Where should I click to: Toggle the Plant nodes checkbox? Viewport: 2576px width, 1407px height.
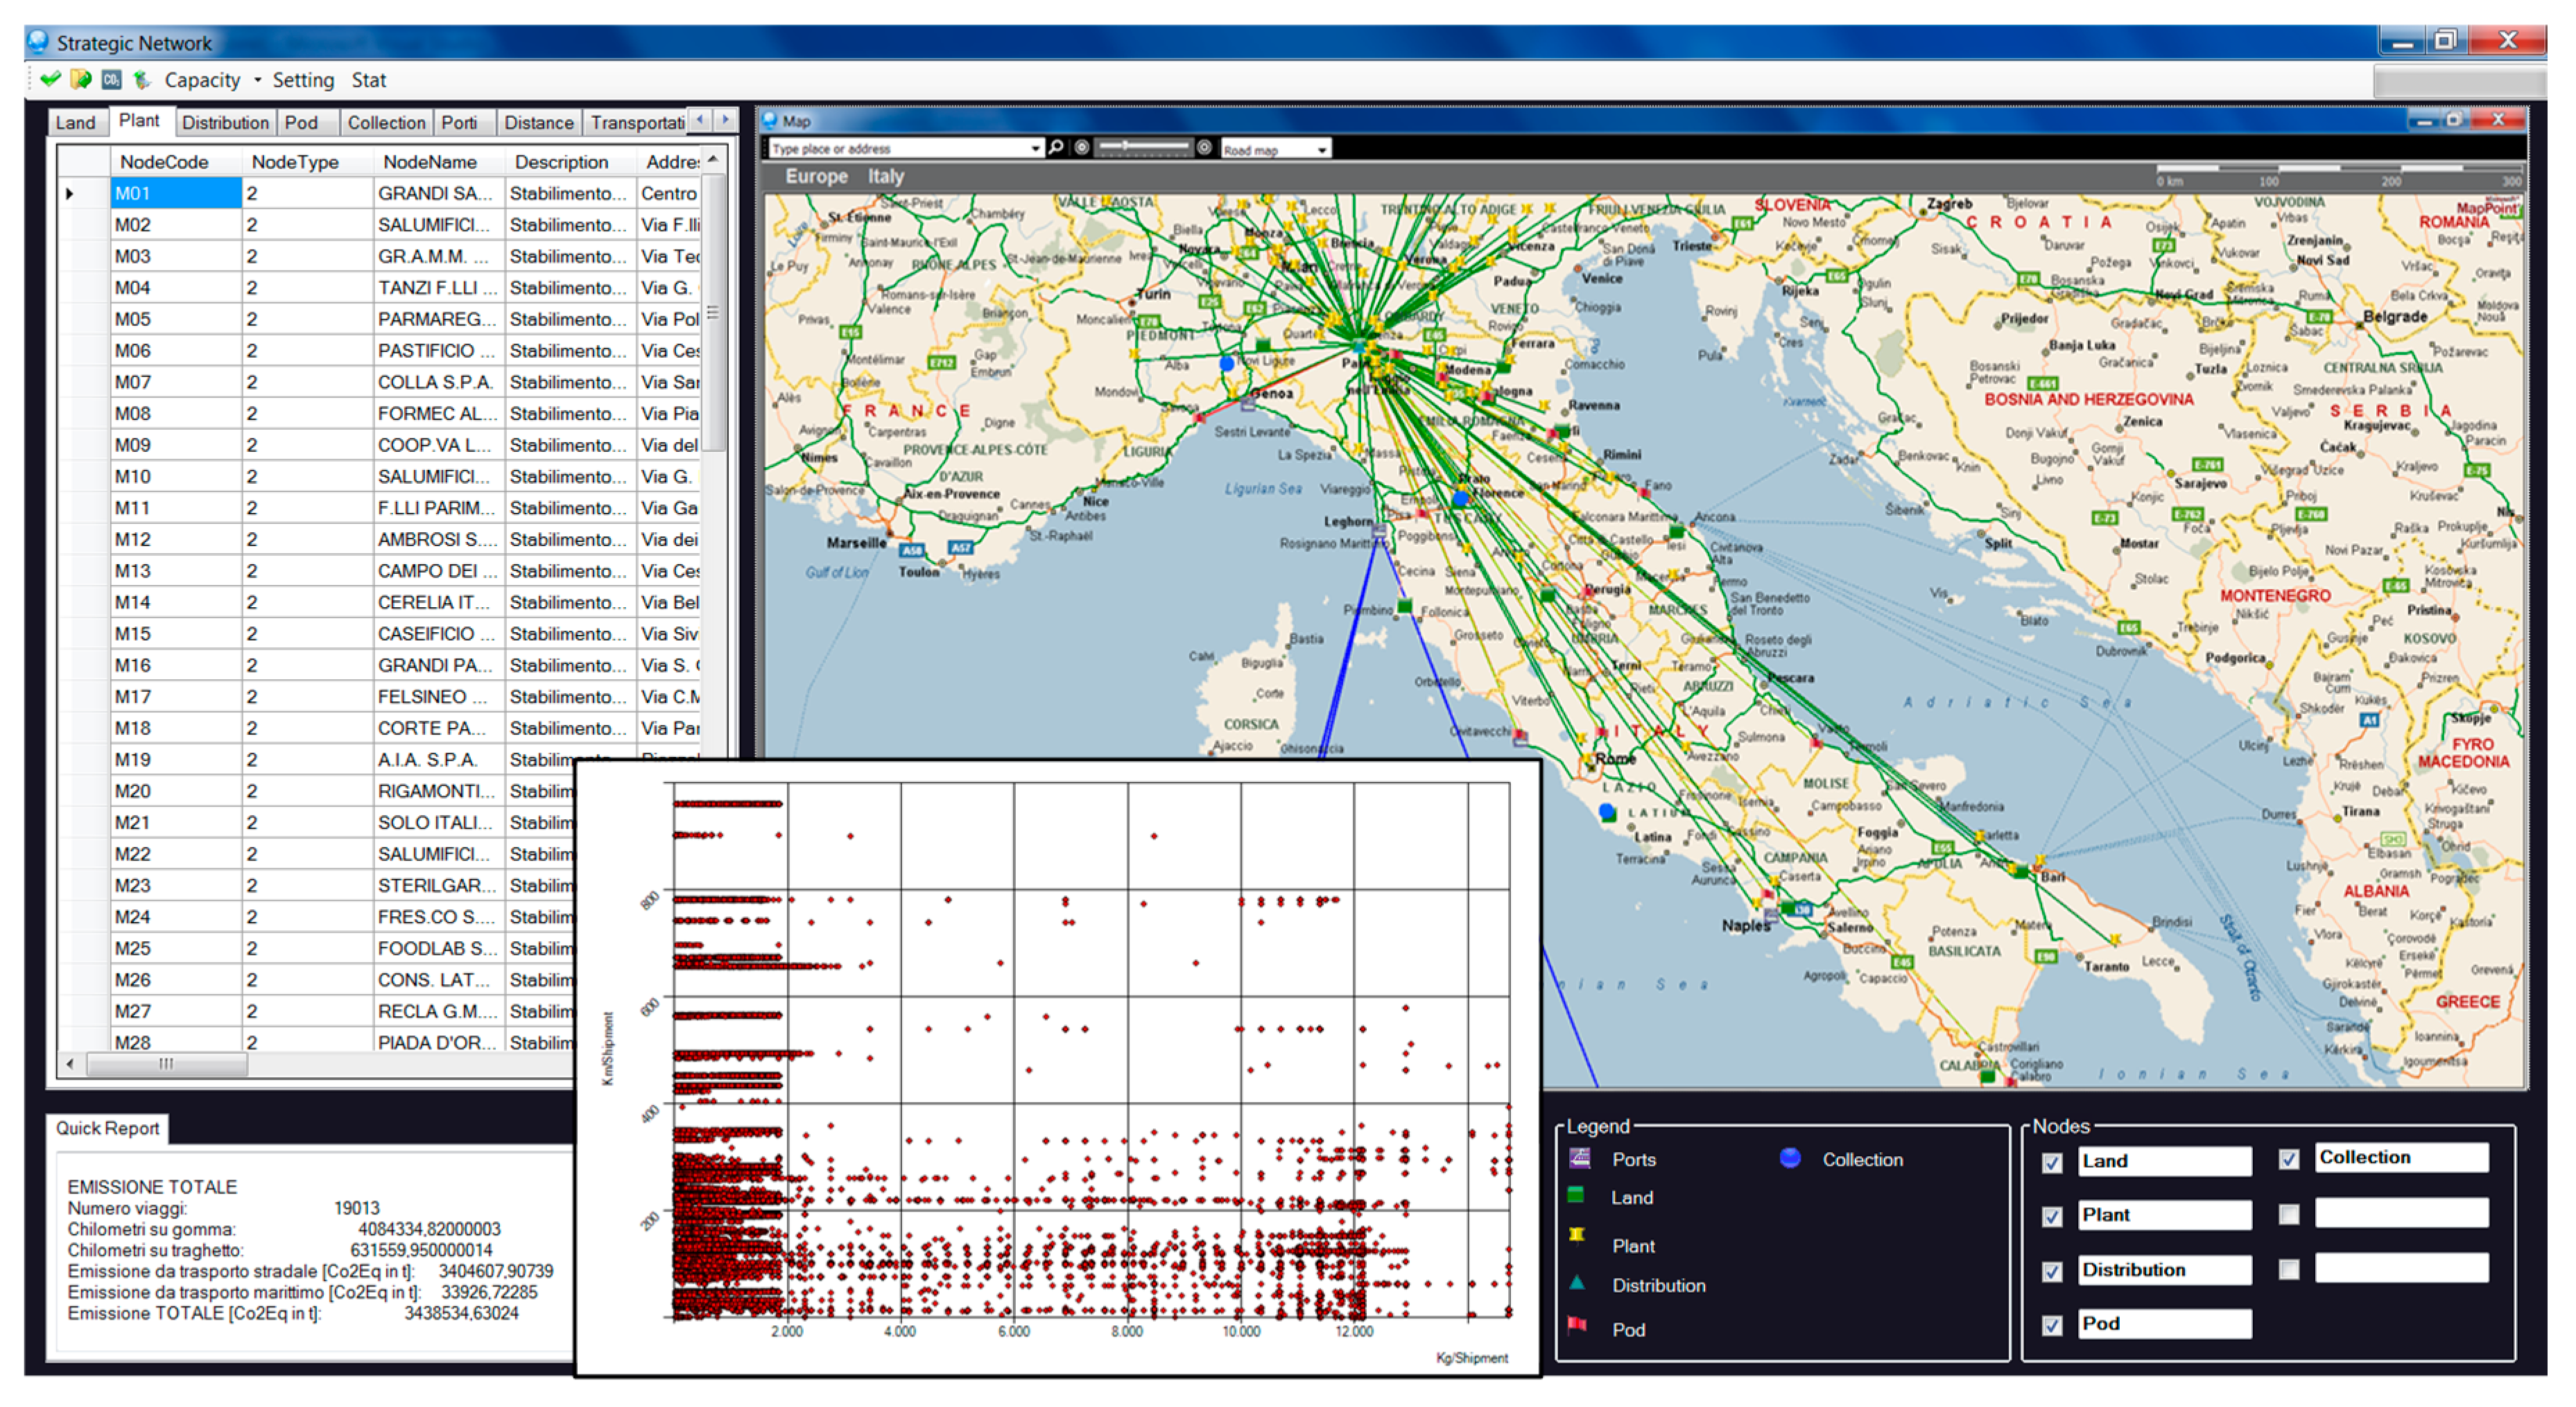(x=2052, y=1217)
